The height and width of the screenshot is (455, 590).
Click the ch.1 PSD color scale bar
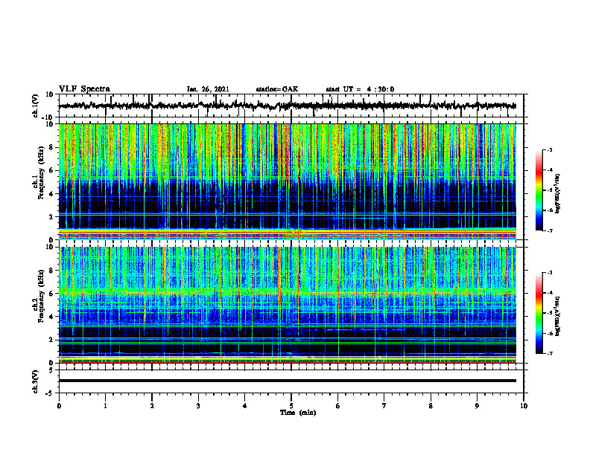[539, 190]
